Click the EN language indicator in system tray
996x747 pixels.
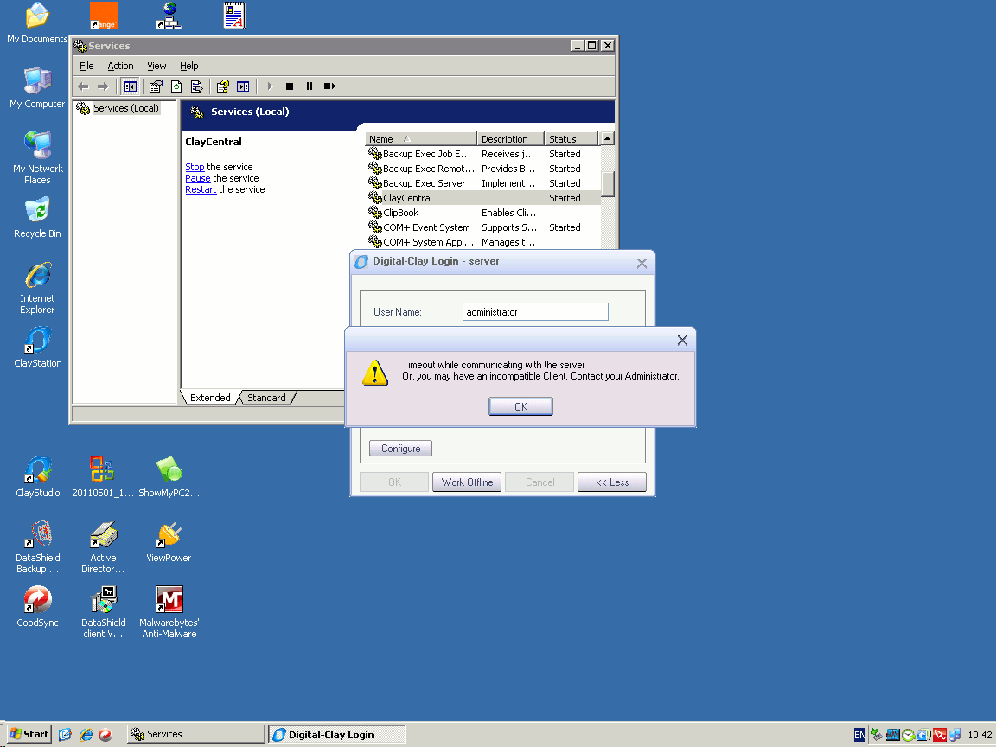(859, 735)
